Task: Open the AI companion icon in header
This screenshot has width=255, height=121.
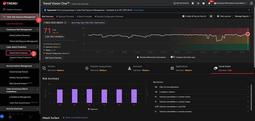Action: pyautogui.click(x=198, y=3)
